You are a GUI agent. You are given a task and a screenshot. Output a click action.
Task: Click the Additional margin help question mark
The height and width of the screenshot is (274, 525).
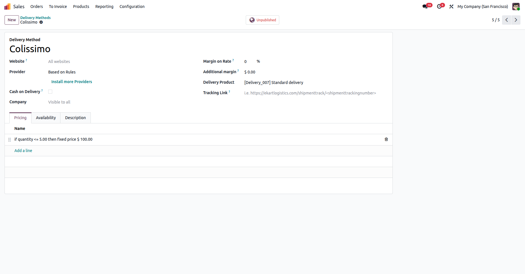click(x=238, y=70)
